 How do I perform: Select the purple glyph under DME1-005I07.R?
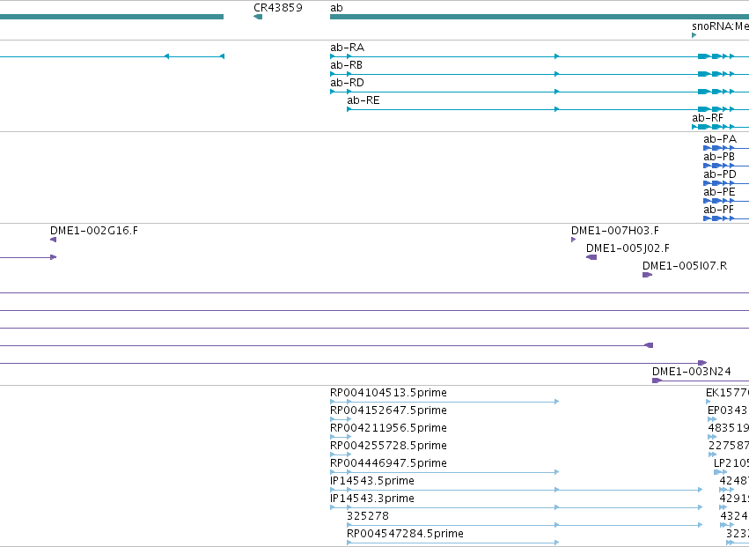(647, 275)
